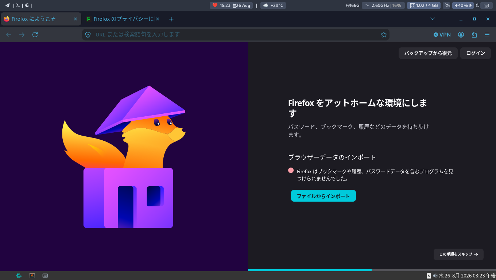Close the Firefox window
The width and height of the screenshot is (496, 280).
point(488,19)
